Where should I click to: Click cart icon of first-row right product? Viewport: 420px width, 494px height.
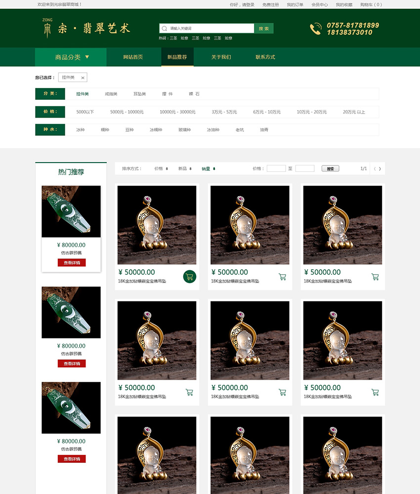point(375,277)
